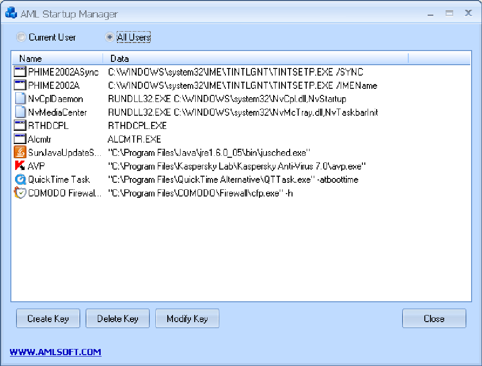This screenshot has height=366, width=482.
Task: Click the Create Key button
Action: point(48,318)
